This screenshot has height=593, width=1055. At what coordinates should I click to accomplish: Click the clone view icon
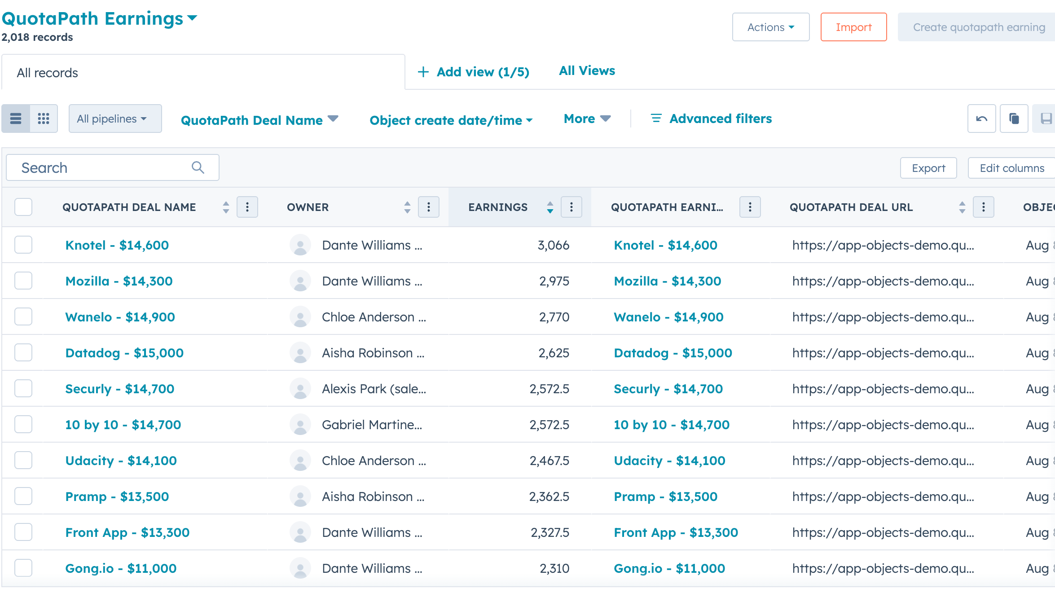[x=1014, y=119]
